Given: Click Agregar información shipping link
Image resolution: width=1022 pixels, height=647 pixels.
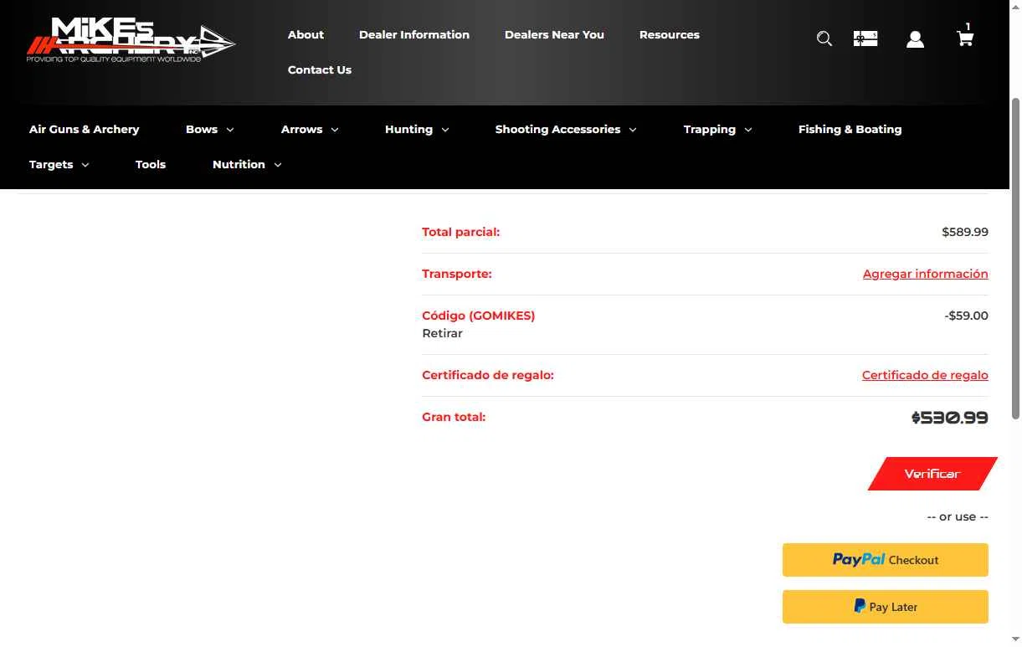Looking at the screenshot, I should (x=925, y=274).
